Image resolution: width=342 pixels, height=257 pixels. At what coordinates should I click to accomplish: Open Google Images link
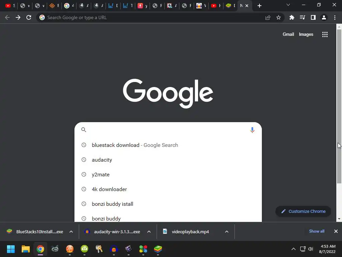(306, 34)
